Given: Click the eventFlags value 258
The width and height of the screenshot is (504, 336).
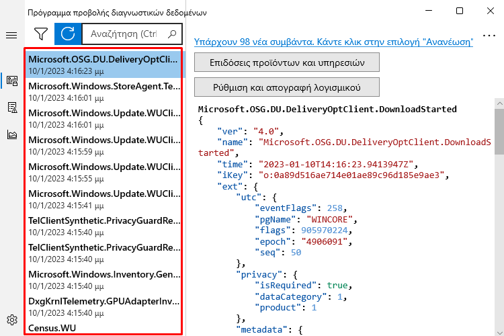Looking at the screenshot, I should click(x=335, y=208).
